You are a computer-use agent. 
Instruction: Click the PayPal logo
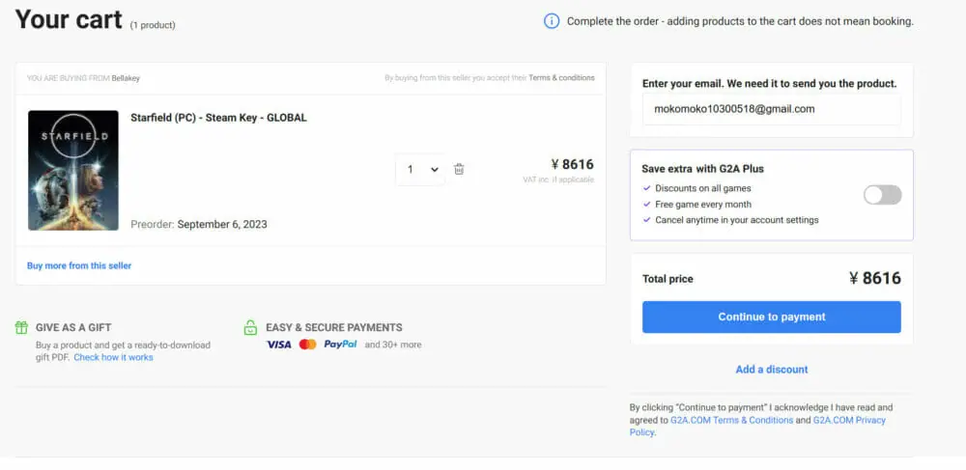pos(340,345)
